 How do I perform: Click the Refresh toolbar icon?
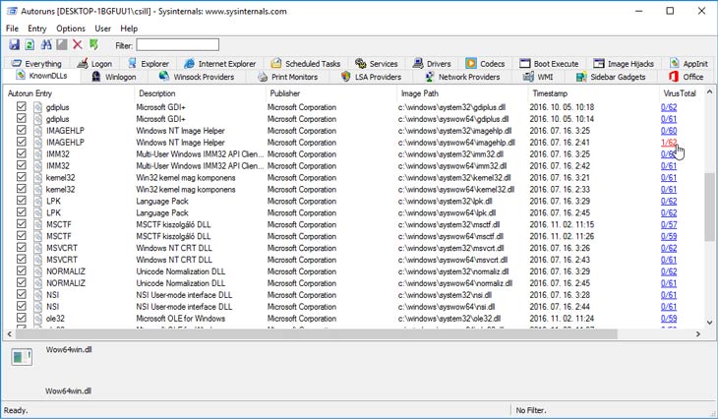click(x=30, y=44)
